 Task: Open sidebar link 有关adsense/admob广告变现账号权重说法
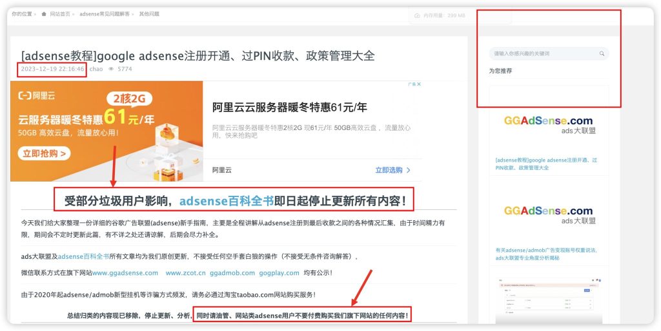(546, 254)
